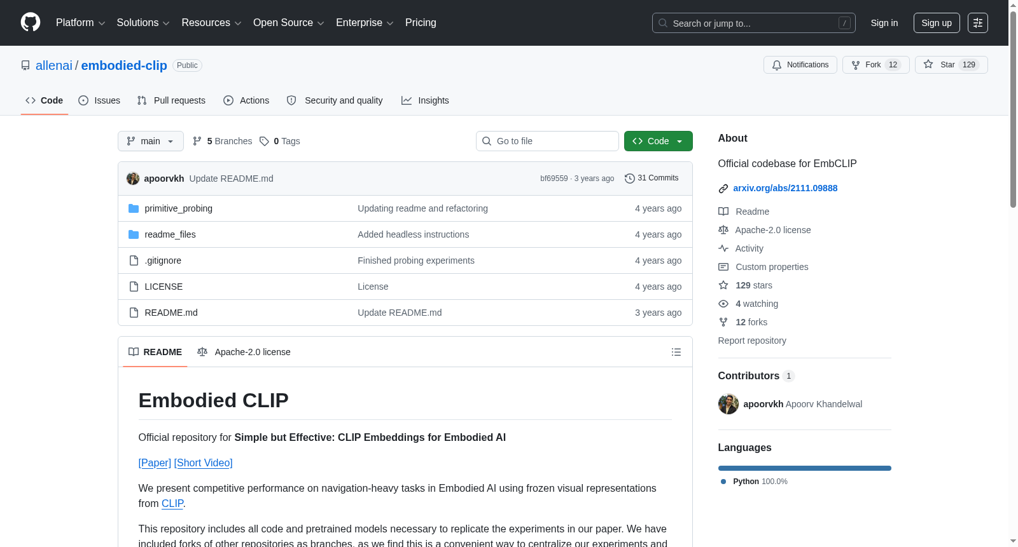Image resolution: width=1018 pixels, height=547 pixels.
Task: Click the Sign up button
Action: 937,23
